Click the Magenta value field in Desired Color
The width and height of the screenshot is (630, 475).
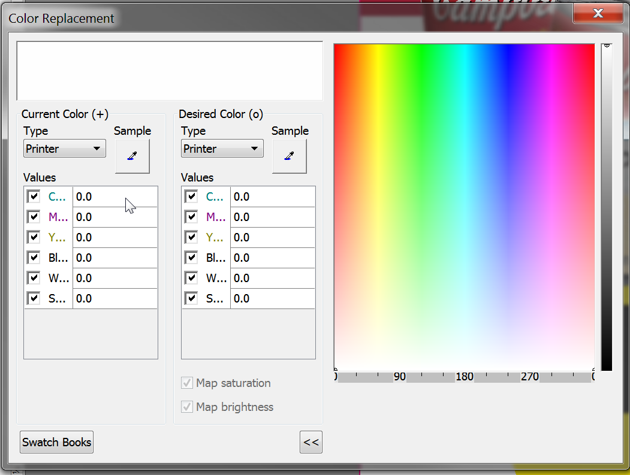coord(273,217)
